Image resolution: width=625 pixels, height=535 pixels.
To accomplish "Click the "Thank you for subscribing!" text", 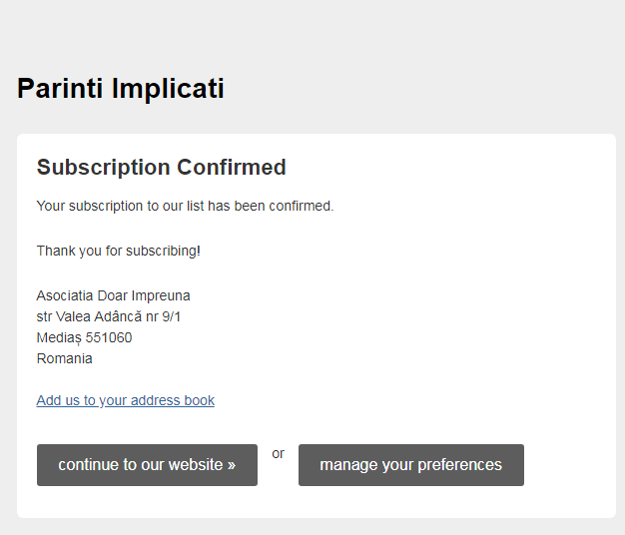I will [x=118, y=251].
